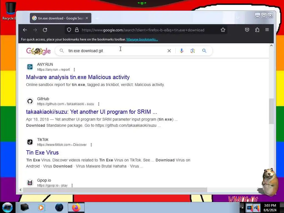Open the Extensions puzzle icon
This screenshot has width=284, height=213.
(x=257, y=30)
